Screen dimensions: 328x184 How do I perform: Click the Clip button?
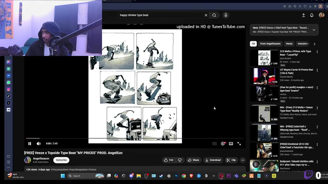231,160
